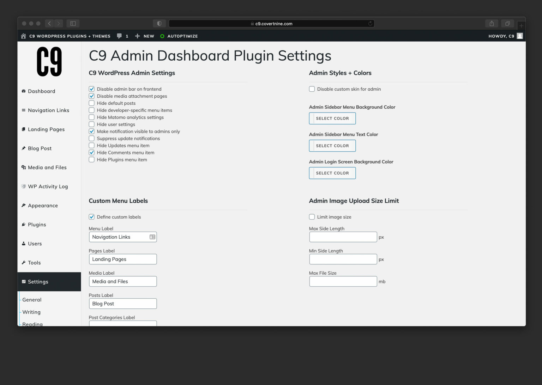542x385 pixels.
Task: Open the General settings page
Action: (32, 300)
